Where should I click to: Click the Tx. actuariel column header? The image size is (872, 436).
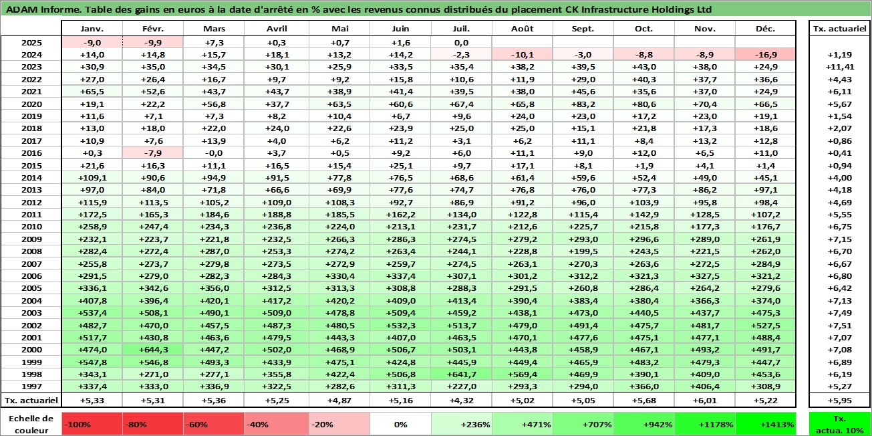[839, 29]
